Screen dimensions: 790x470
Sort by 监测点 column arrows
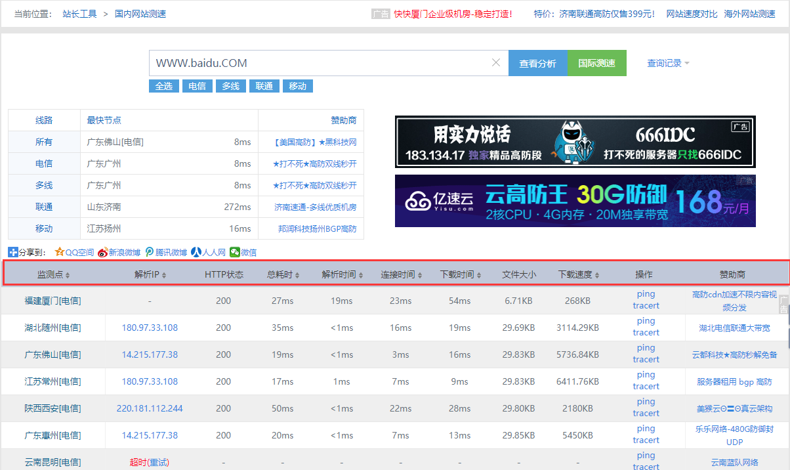[68, 275]
